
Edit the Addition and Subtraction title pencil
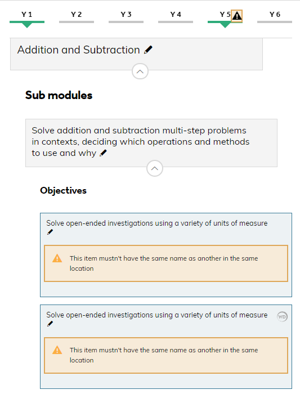tap(148, 50)
